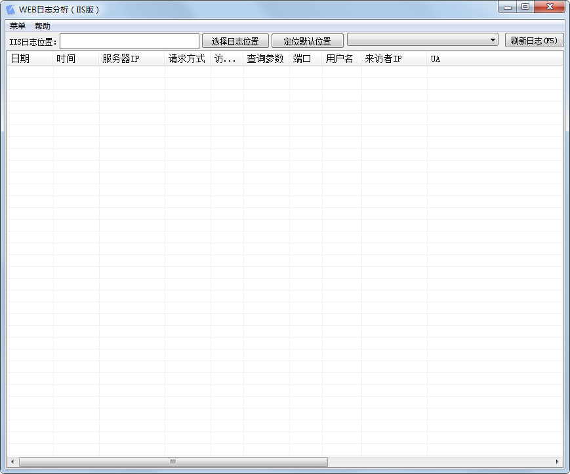Click the 端口 column header
Image resolution: width=570 pixels, height=474 pixels.
305,59
